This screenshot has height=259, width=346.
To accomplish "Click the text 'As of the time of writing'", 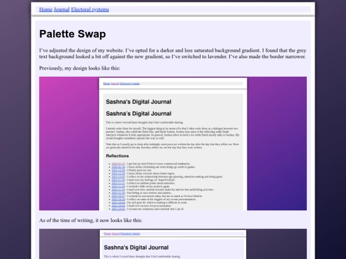I will (x=67, y=220).
